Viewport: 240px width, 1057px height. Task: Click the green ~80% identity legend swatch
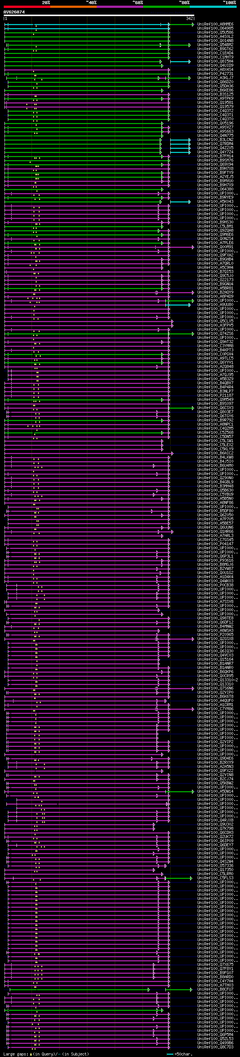tap(166, 7)
